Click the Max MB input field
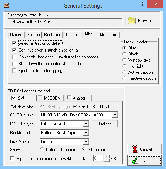166x169 pixels. 98,158
